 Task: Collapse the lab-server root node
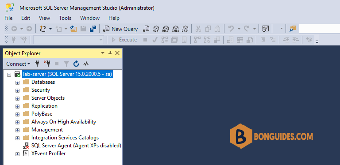[x=9, y=75]
